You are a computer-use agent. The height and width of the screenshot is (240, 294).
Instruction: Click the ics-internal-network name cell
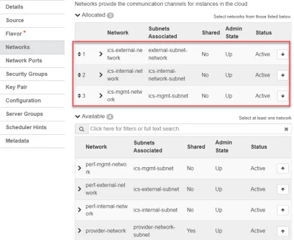tap(125, 75)
